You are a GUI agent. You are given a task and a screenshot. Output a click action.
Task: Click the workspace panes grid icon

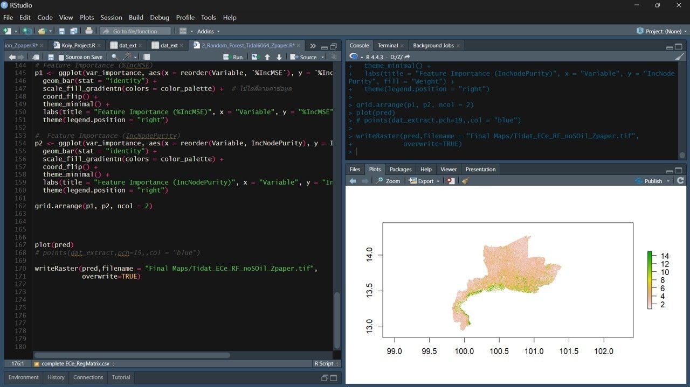[183, 31]
